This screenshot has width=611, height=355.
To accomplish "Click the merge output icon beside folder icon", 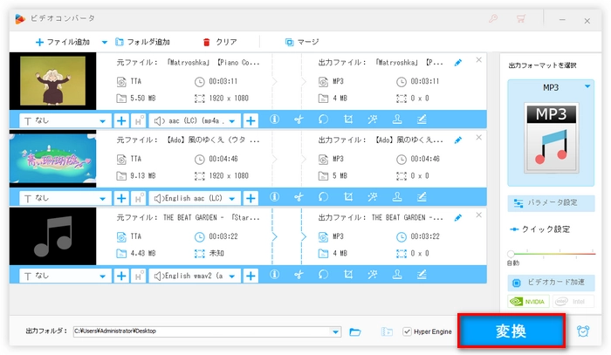I will pos(387,331).
